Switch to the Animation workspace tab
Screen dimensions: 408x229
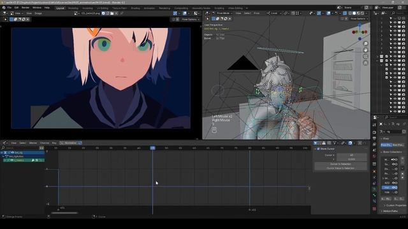coord(149,8)
